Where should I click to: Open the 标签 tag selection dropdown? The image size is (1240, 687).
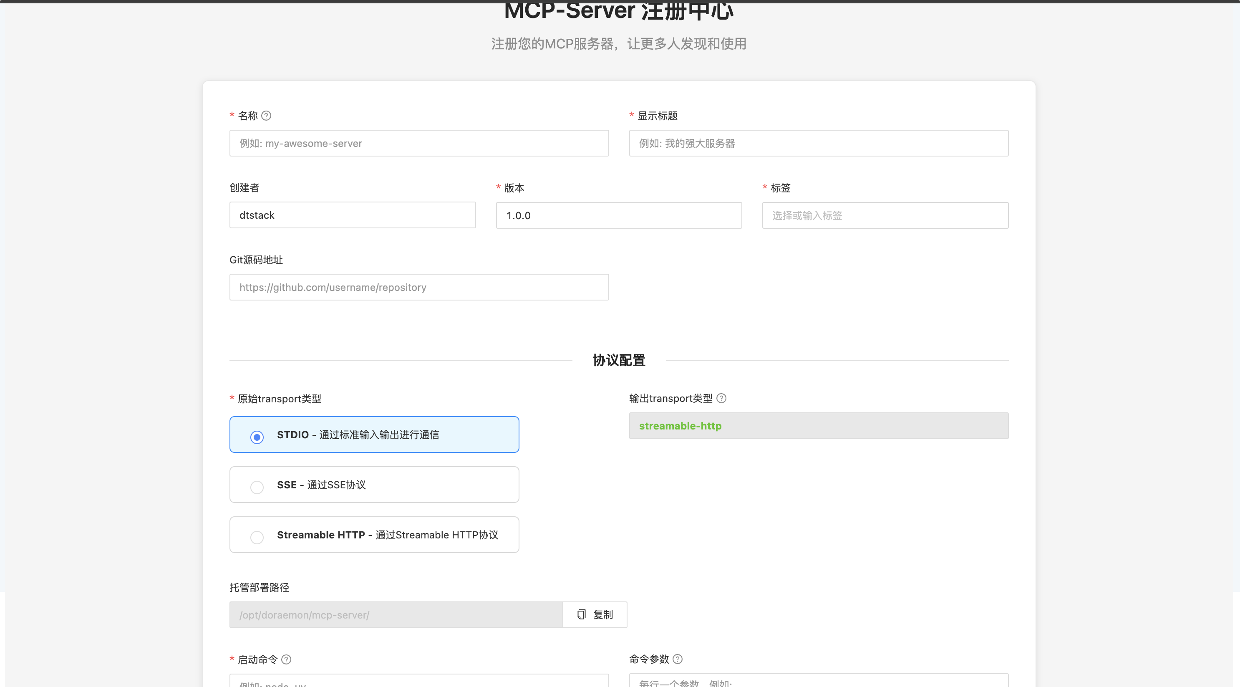885,215
